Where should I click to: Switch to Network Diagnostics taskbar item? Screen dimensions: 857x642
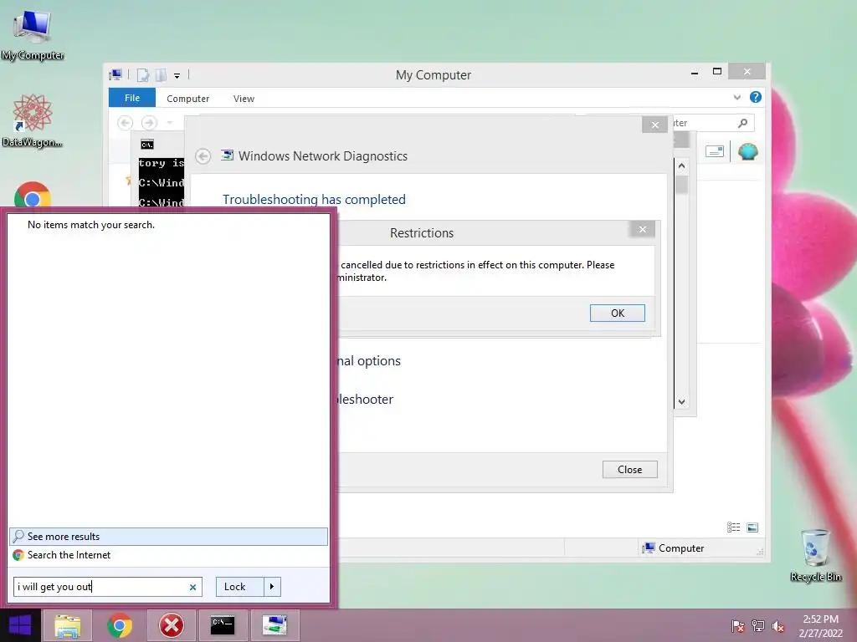coord(275,625)
